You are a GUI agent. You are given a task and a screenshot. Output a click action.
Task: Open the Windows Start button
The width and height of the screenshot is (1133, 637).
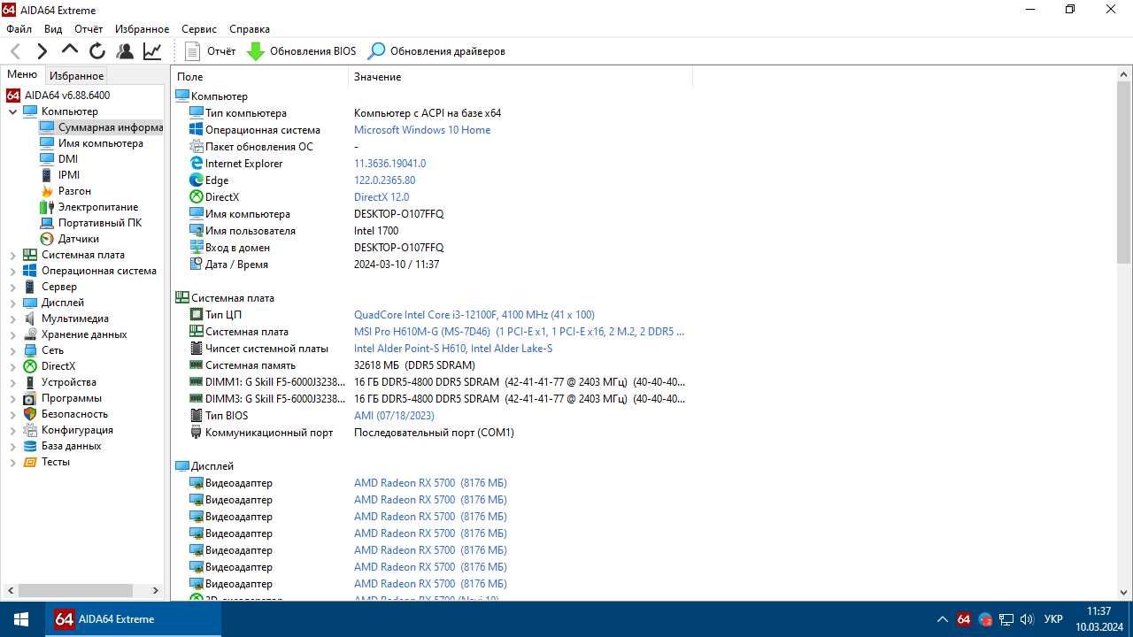click(x=21, y=619)
